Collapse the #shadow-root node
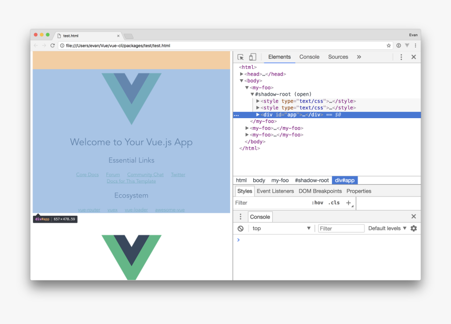Screen dimensions: 451x324 pyautogui.click(x=252, y=94)
